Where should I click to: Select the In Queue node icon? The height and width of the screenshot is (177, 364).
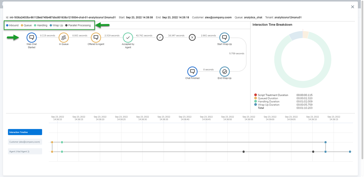(x=64, y=38)
